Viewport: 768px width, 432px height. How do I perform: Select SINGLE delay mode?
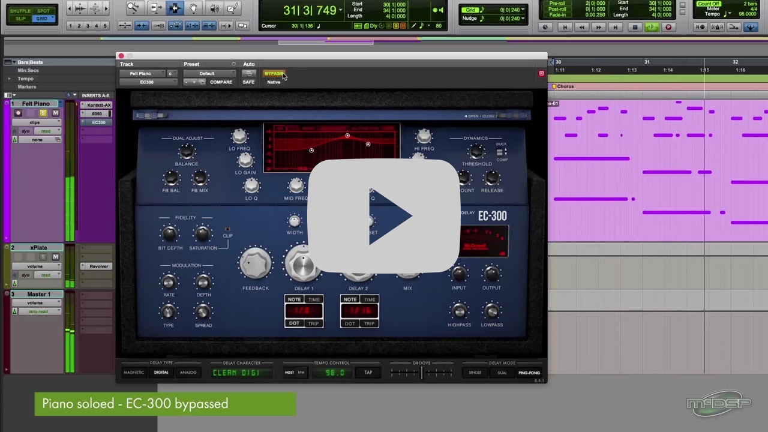pos(475,373)
